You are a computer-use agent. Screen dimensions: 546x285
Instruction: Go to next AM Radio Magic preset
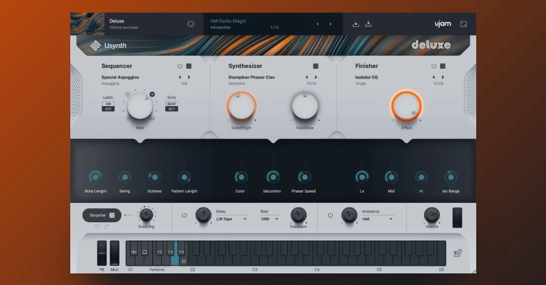tap(331, 24)
